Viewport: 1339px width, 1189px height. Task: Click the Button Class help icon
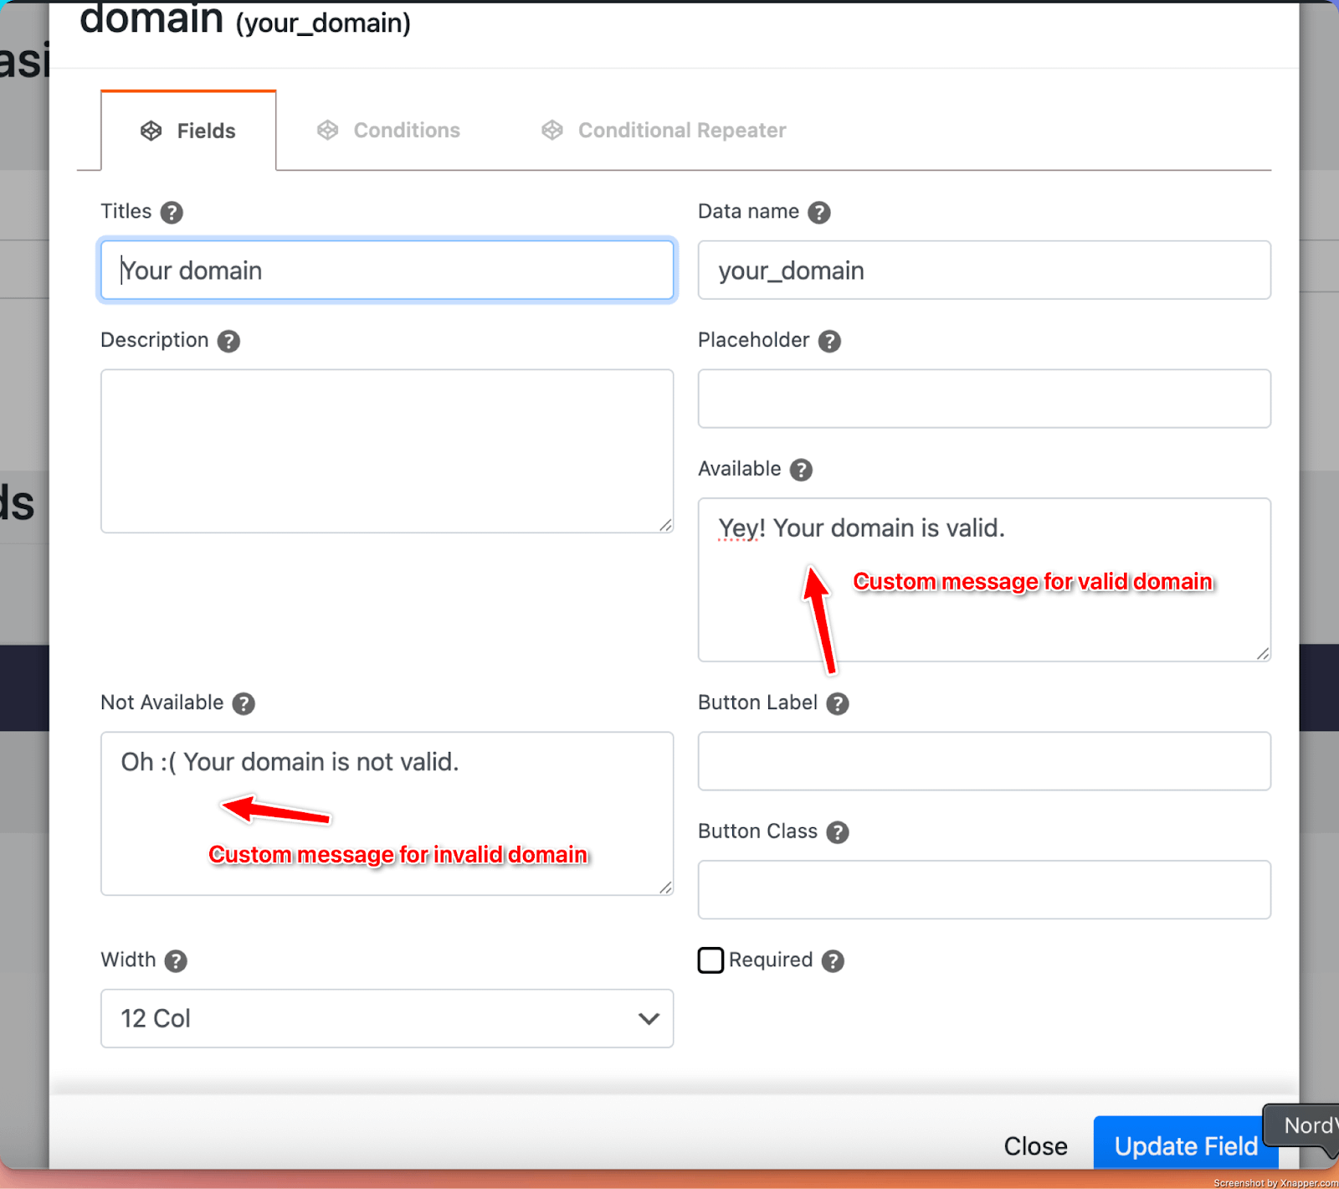[837, 832]
